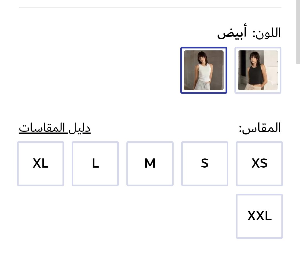The width and height of the screenshot is (300, 262).
Task: Select size L box
Action: point(95,163)
